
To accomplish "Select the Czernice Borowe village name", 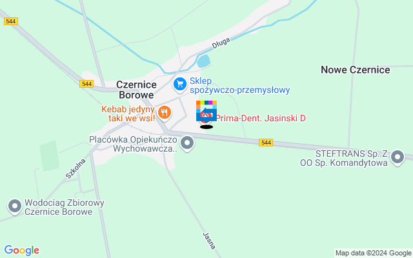I will (x=136, y=90).
